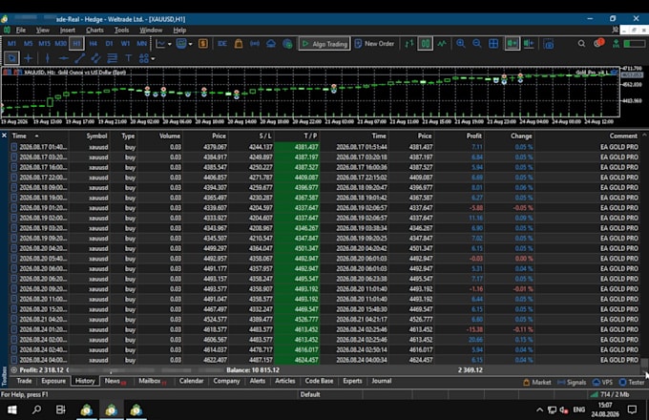Image resolution: width=649 pixels, height=420 pixels.
Task: Switch chart to line chart view
Action: coord(442,44)
